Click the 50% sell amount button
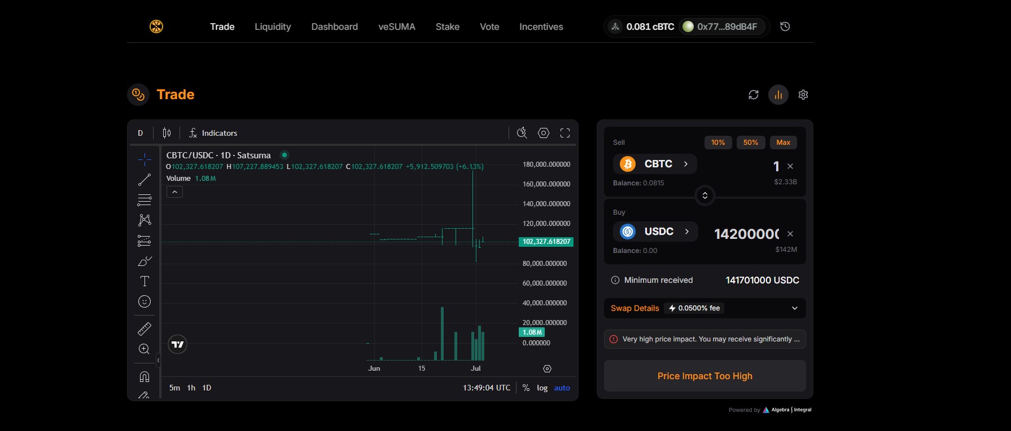 [x=750, y=143]
